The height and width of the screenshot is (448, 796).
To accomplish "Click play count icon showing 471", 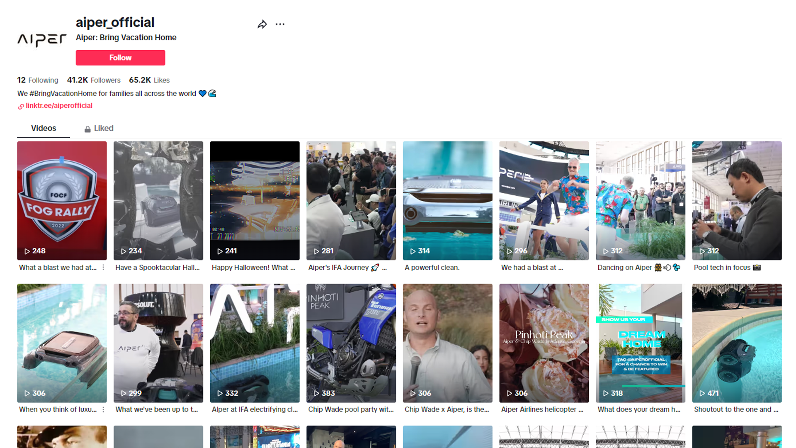I will (x=702, y=393).
